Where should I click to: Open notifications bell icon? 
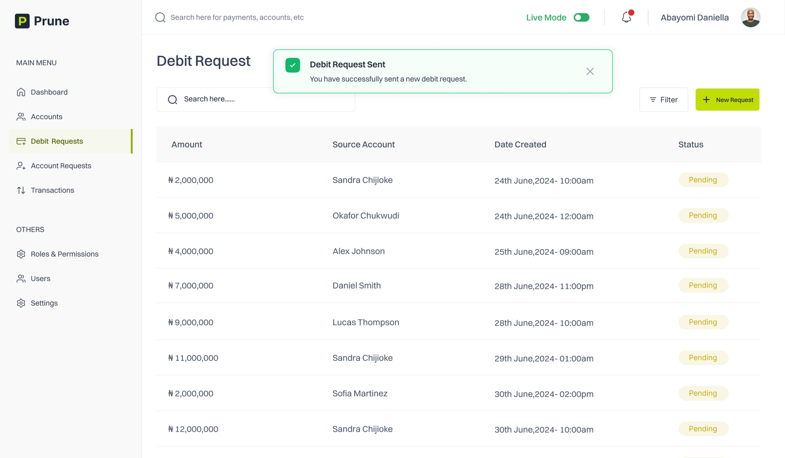pyautogui.click(x=626, y=17)
